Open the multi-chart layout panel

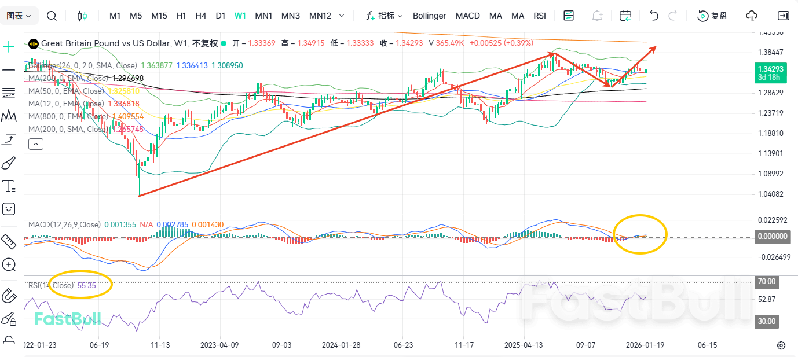tap(568, 16)
